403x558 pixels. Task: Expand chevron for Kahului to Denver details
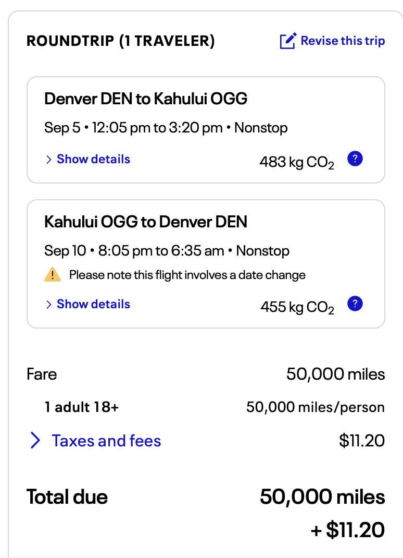pos(48,305)
